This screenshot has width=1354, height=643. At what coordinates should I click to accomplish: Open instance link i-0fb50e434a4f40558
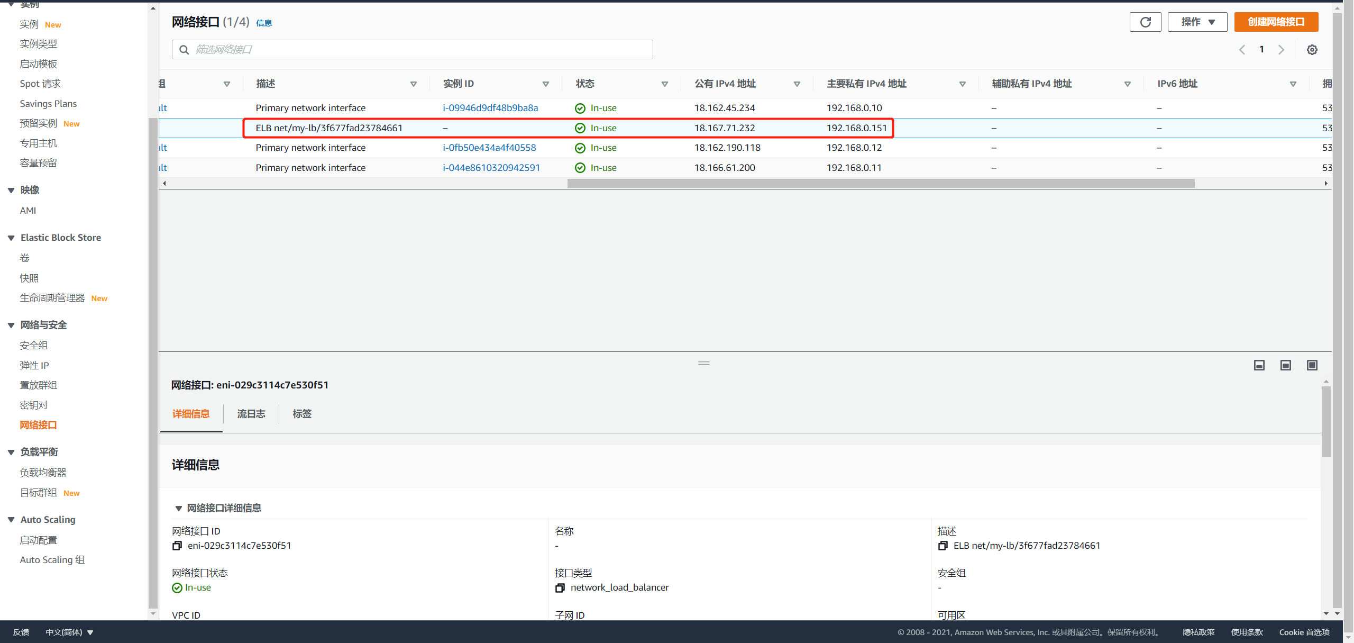(489, 148)
